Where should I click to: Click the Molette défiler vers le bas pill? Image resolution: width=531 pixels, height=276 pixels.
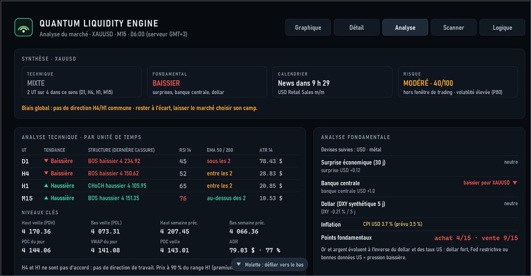tap(269, 264)
